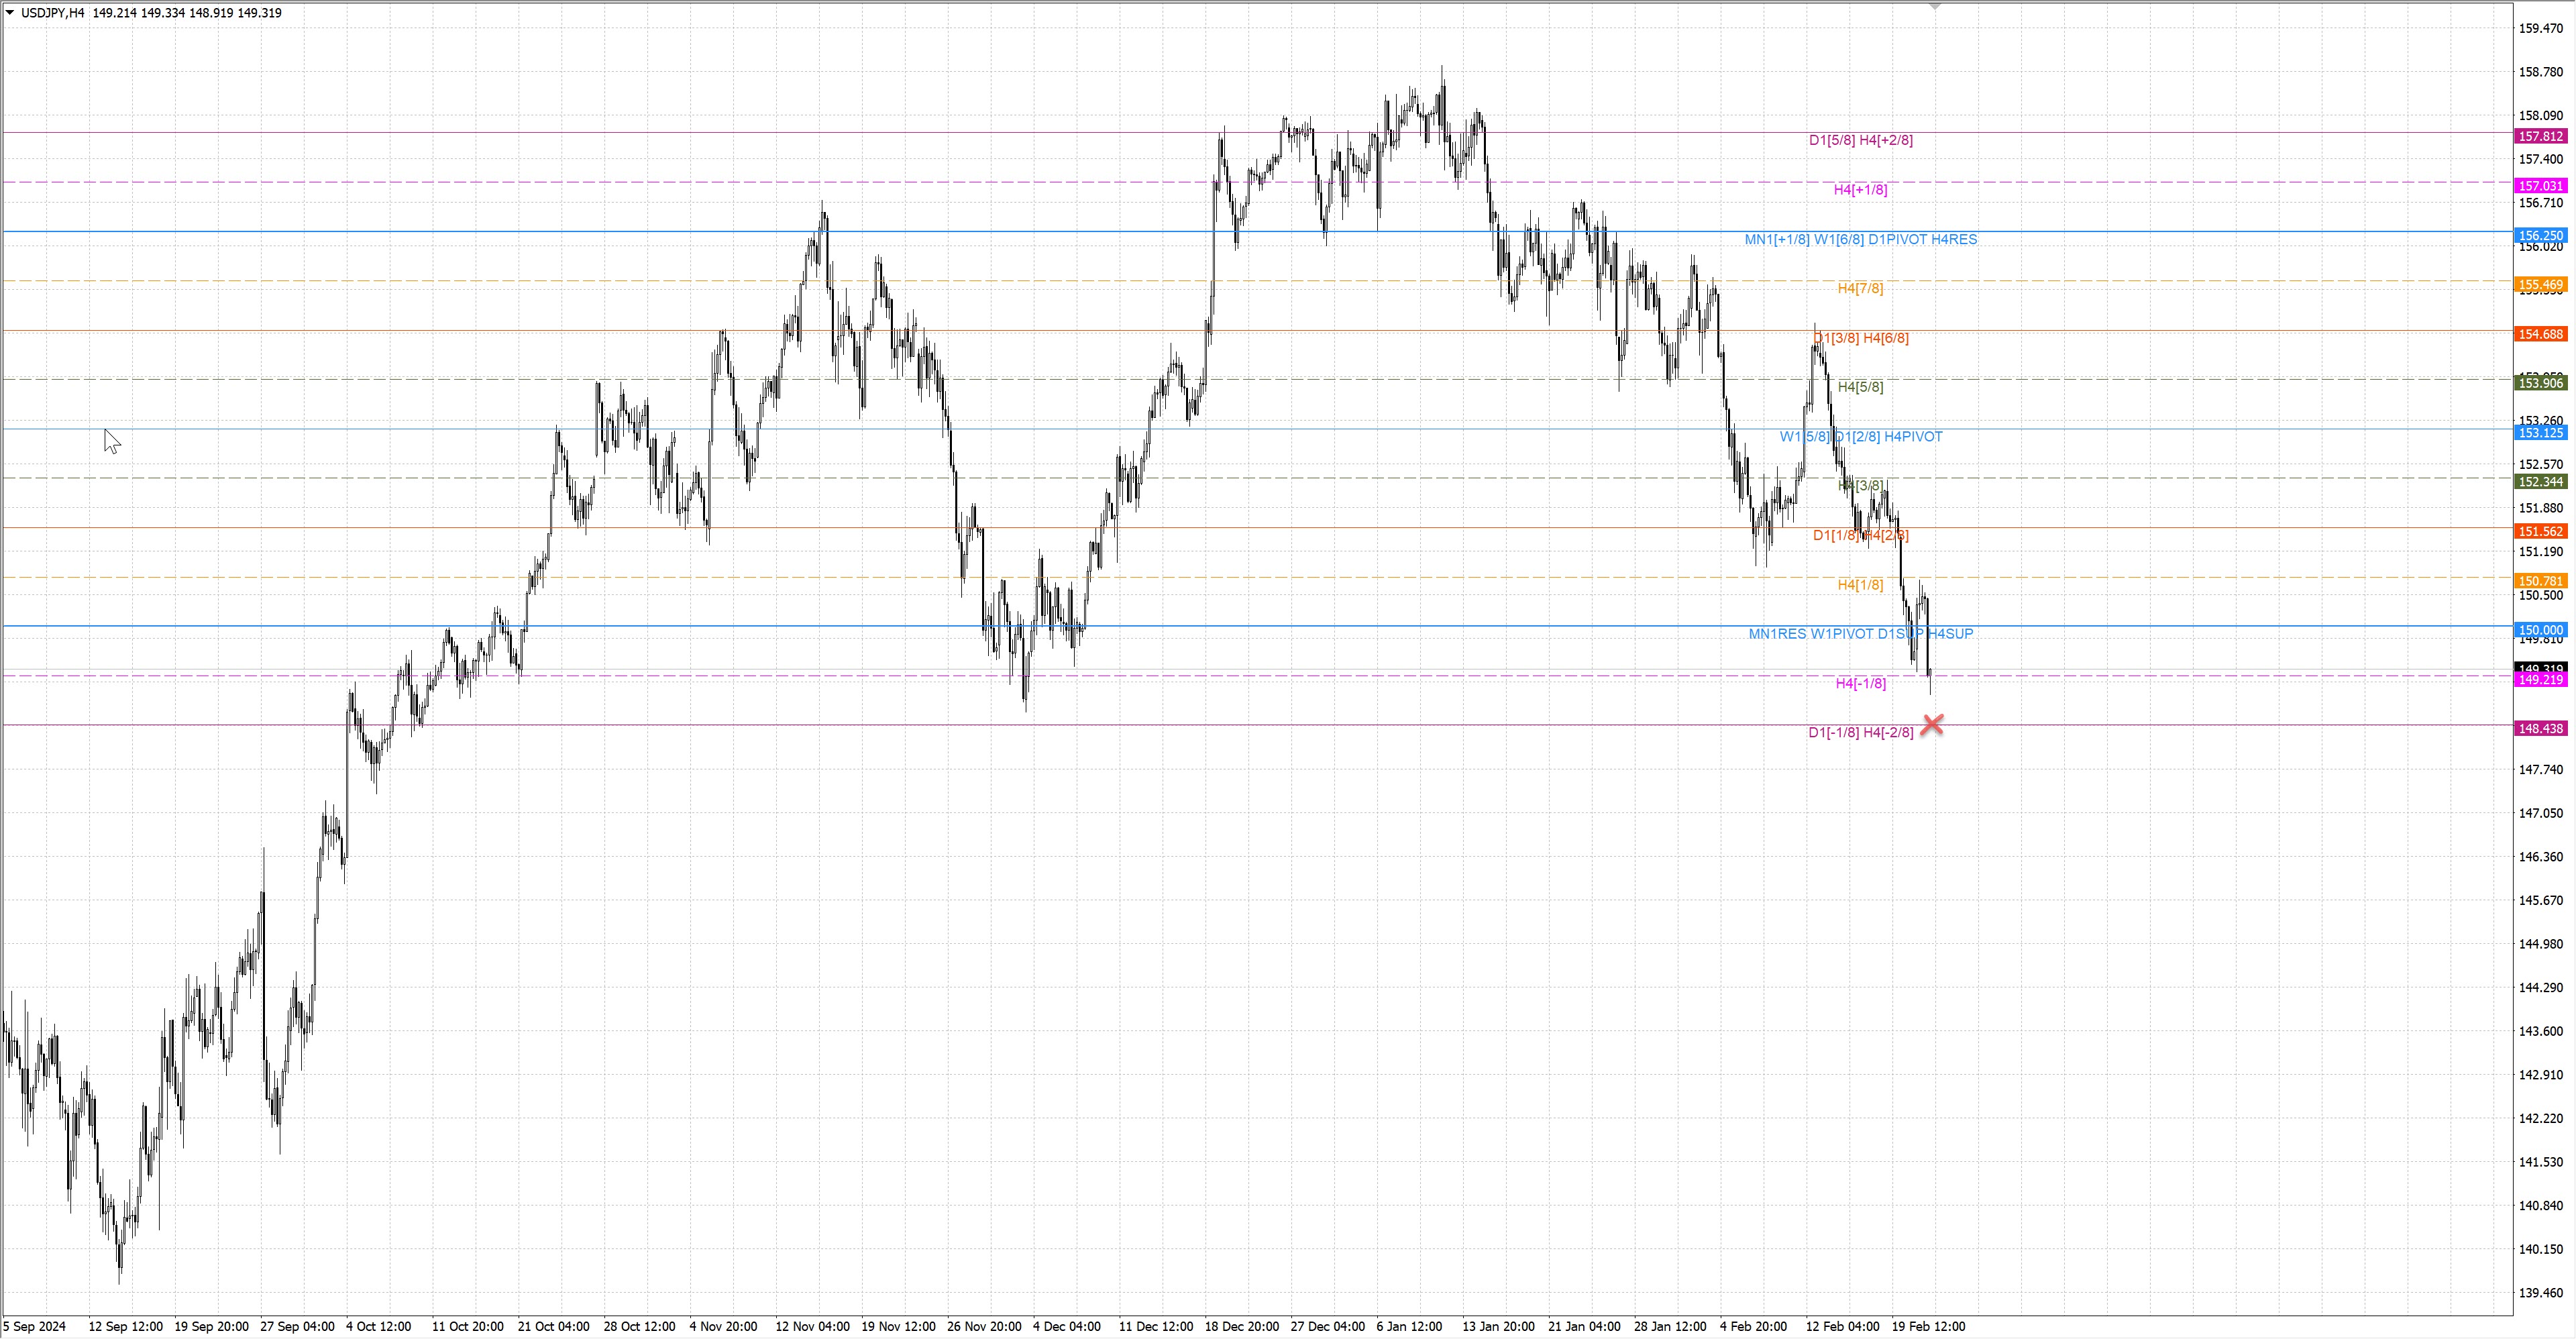Viewport: 2576px width, 1339px height.
Task: Select the 'MN1RES W1PIVOT D1SUP H4SUP' label
Action: (x=1860, y=633)
